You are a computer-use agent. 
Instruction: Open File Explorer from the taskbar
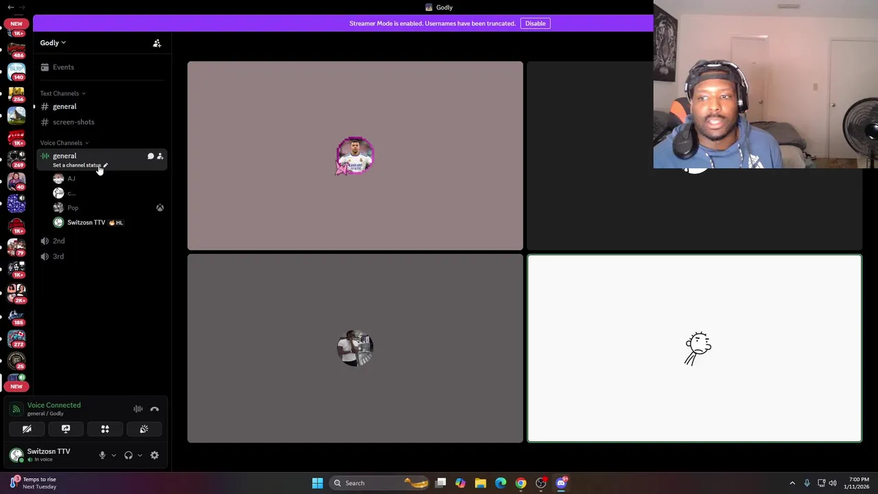tap(480, 483)
